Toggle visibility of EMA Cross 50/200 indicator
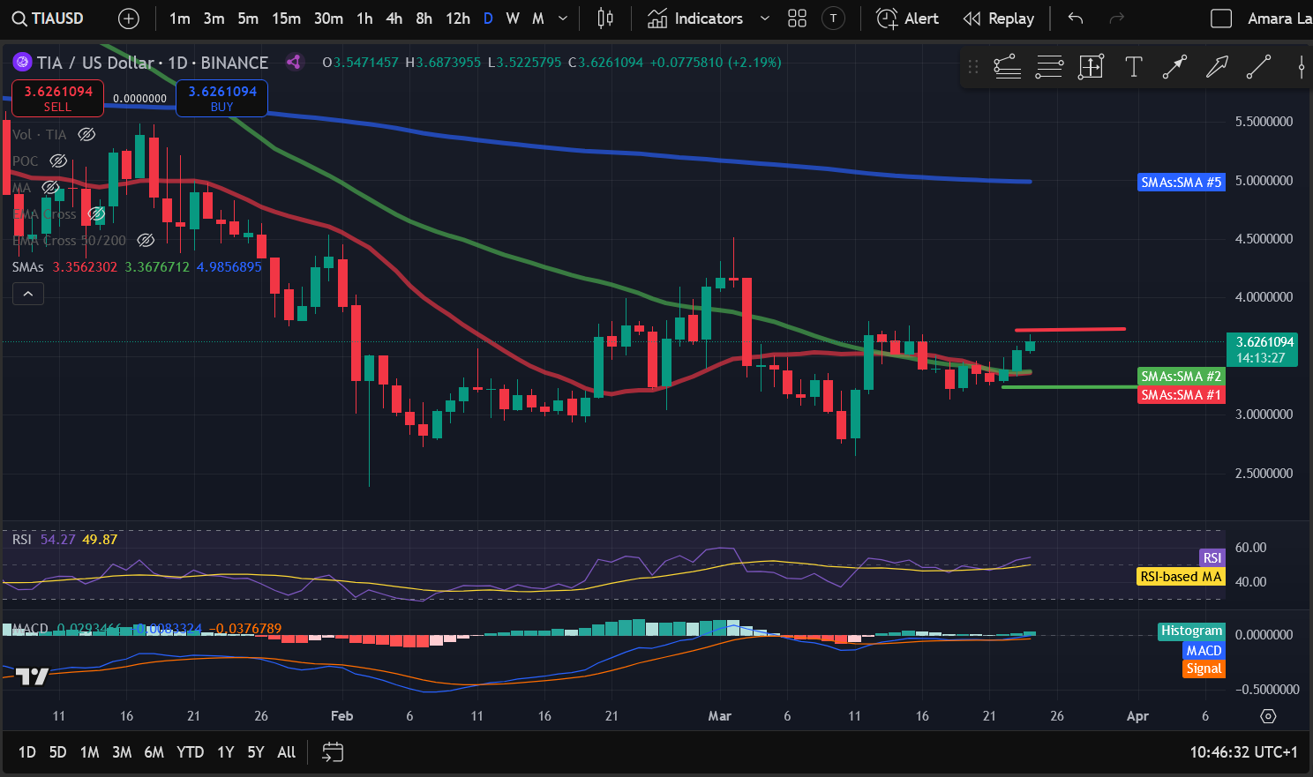Screen dimensions: 1313x777 click(146, 241)
